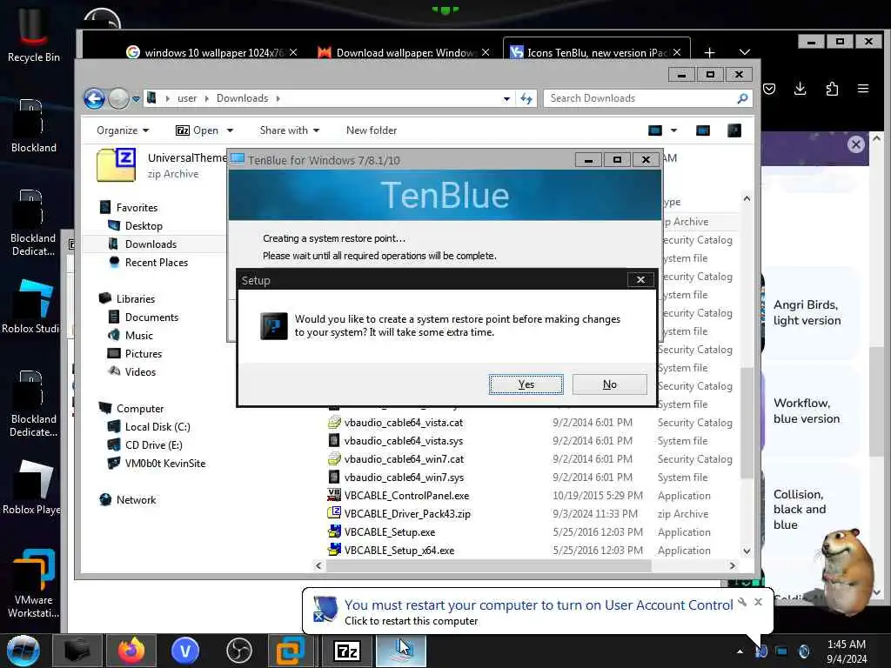This screenshot has height=668, width=891.
Task: Switch to windows 10 wallpaper browser tab
Action: [x=212, y=53]
